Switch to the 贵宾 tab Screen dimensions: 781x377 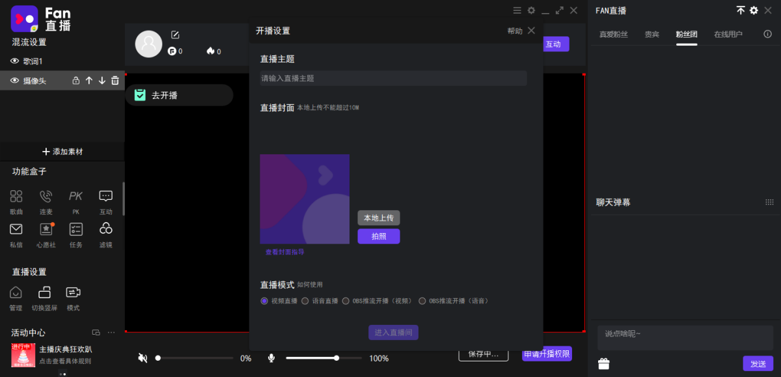[x=651, y=34]
